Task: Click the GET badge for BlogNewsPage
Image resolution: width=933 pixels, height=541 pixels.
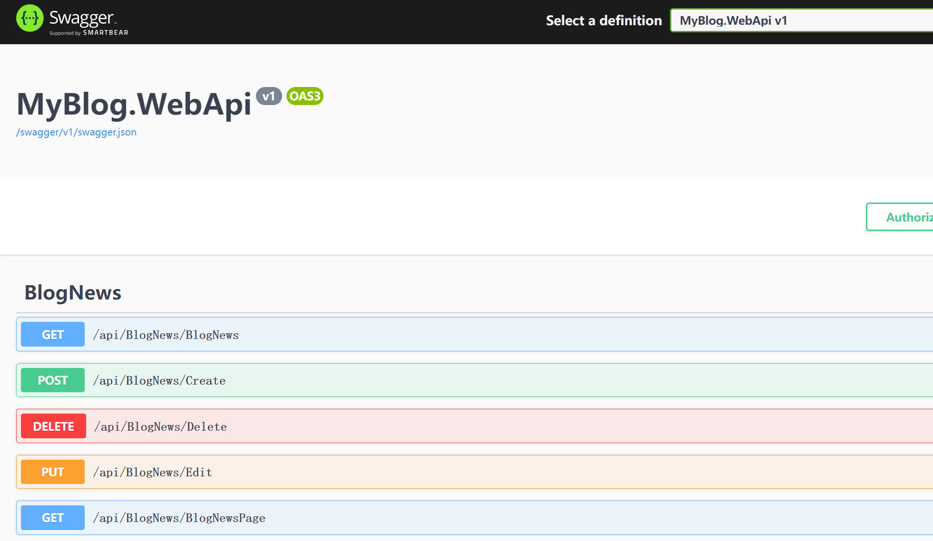Action: [53, 518]
